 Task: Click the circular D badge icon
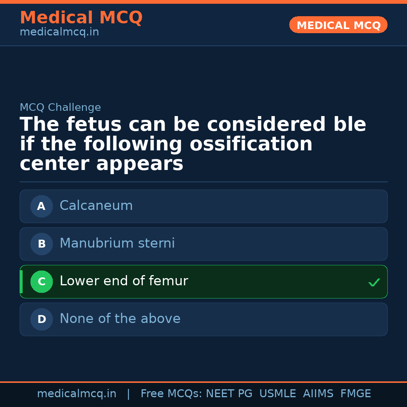point(41,319)
